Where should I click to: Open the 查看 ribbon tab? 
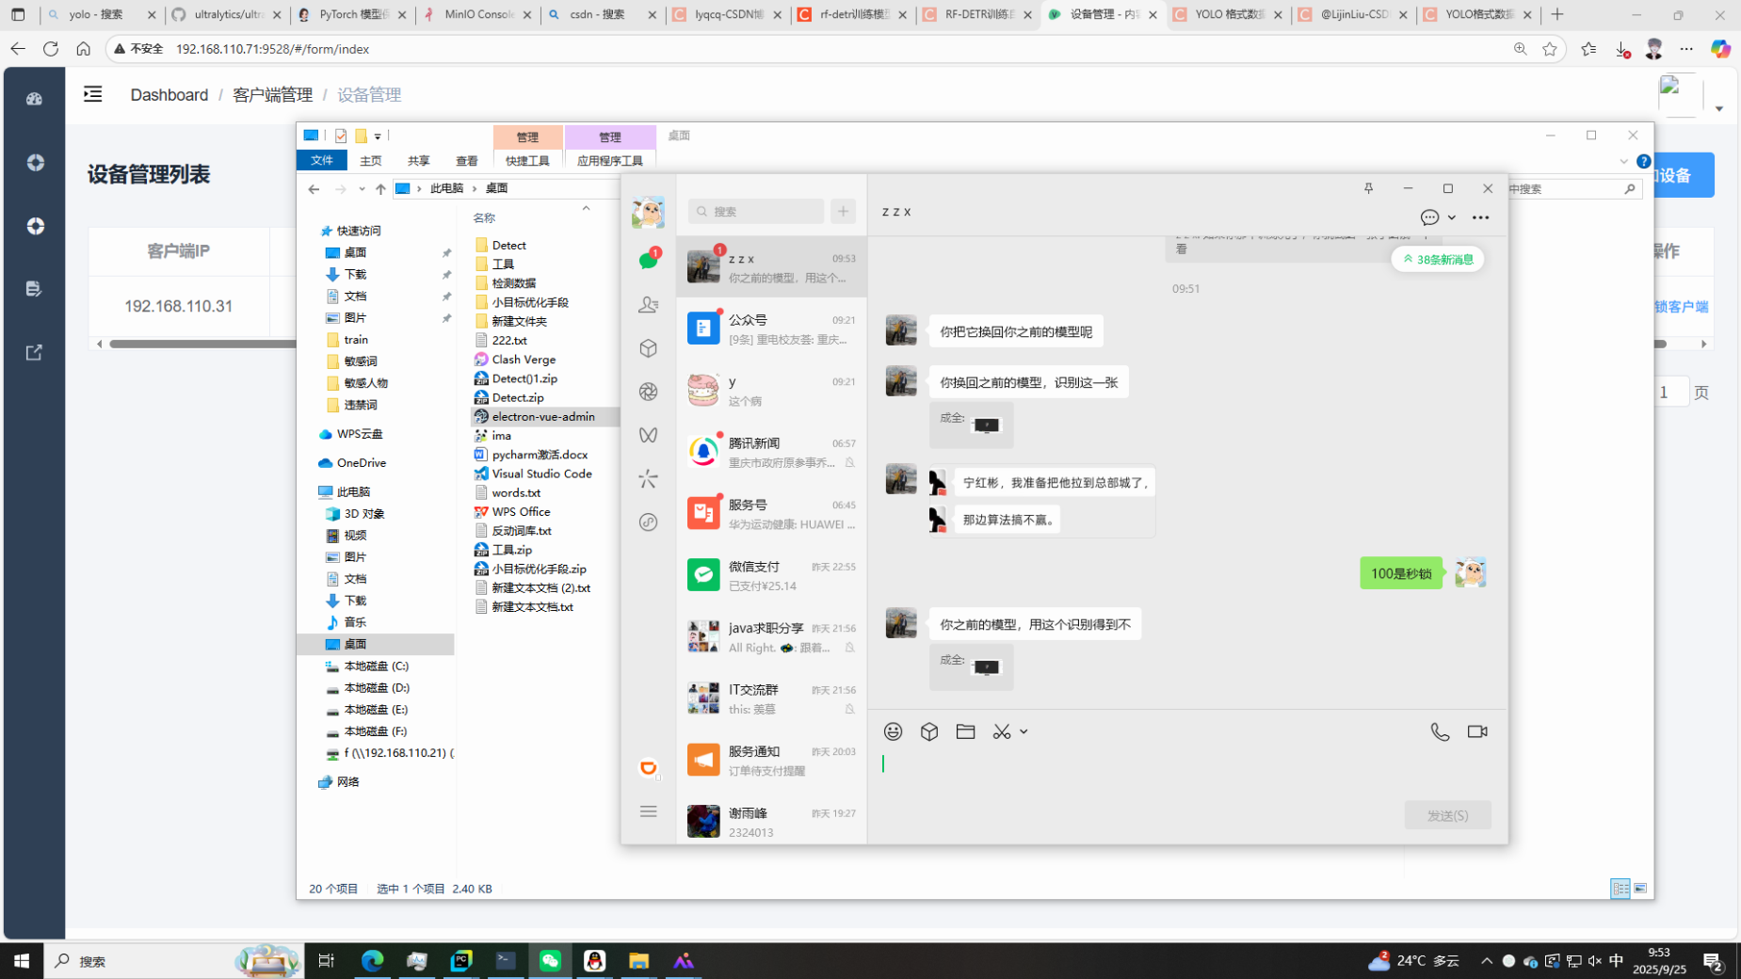click(x=466, y=161)
